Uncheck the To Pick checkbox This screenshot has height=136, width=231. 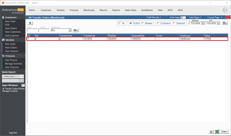click(131, 23)
